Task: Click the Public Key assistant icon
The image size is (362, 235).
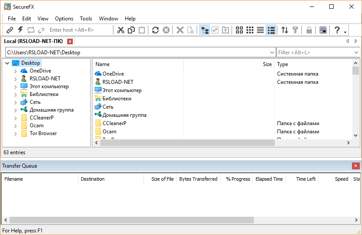Action: [295, 30]
